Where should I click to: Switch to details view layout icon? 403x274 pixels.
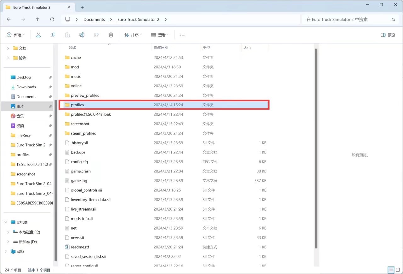[x=391, y=270]
